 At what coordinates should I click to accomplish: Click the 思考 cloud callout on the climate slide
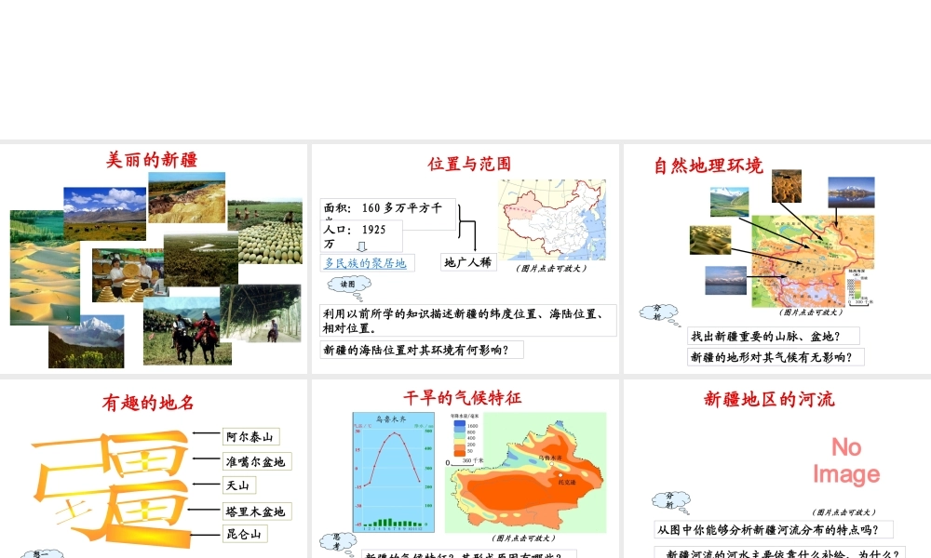pyautogui.click(x=339, y=542)
